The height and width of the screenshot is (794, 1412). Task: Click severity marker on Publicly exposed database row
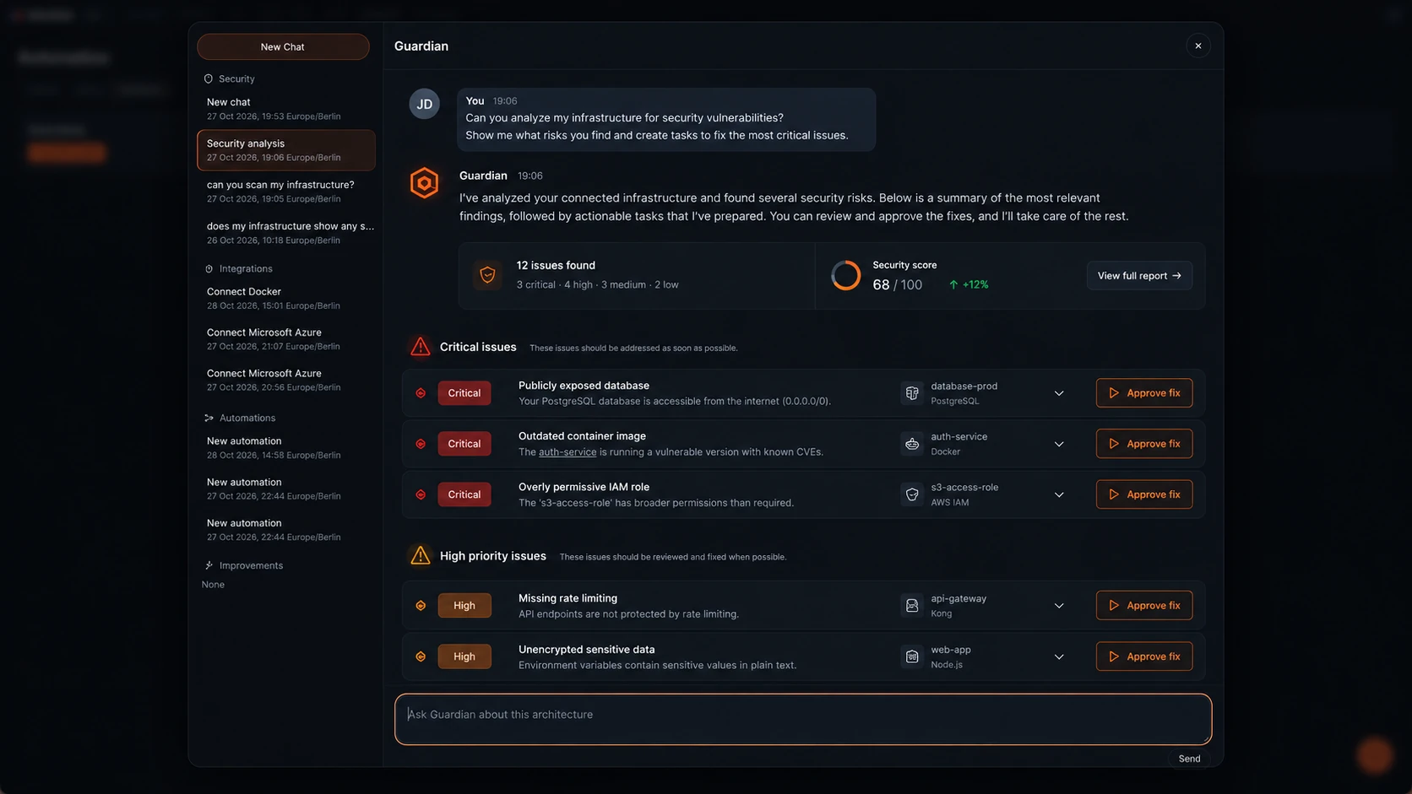click(421, 393)
